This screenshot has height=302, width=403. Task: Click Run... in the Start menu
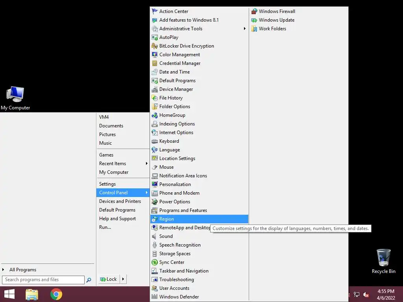[x=123, y=227]
